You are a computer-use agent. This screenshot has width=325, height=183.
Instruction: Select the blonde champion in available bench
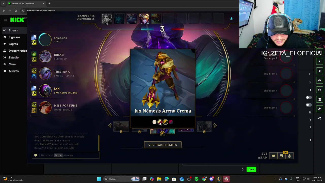[144, 19]
